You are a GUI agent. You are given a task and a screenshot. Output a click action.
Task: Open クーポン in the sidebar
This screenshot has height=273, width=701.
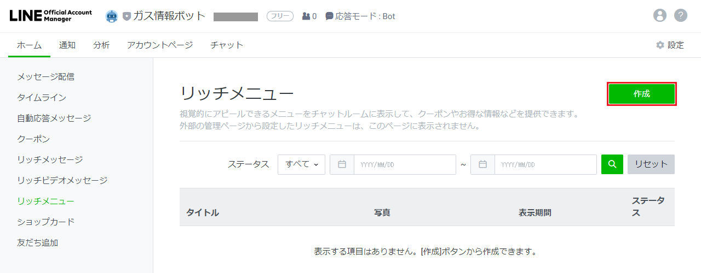tap(33, 139)
